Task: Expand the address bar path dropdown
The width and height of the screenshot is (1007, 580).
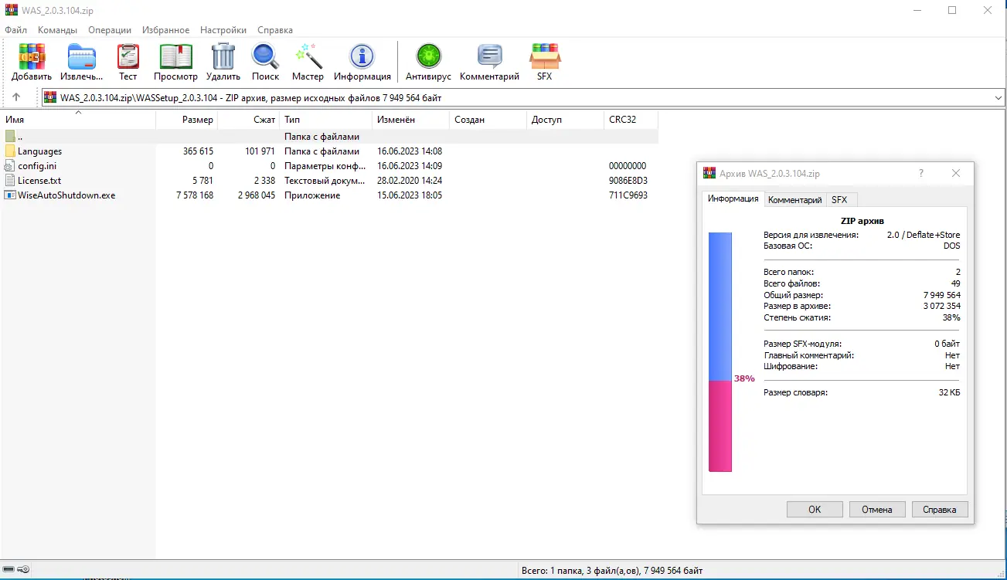Action: tap(998, 97)
